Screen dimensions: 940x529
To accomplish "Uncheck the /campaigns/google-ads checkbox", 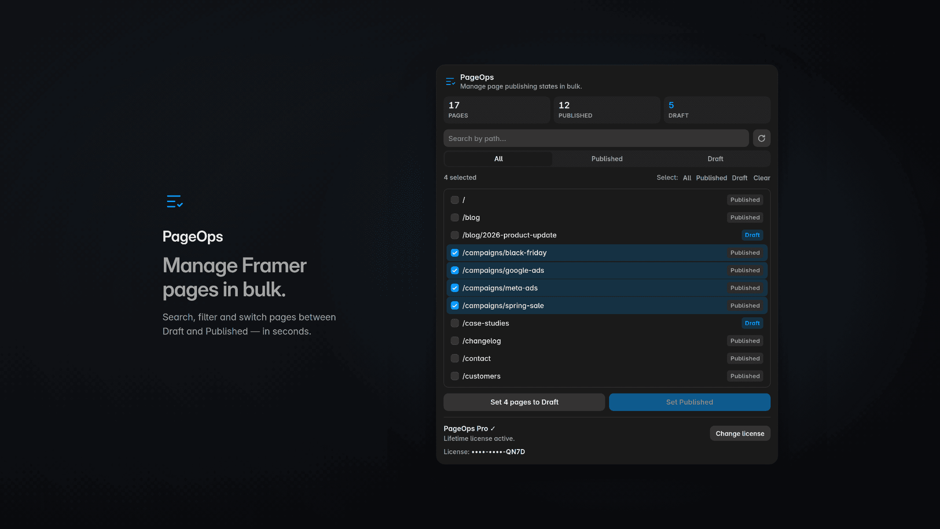I will click(x=455, y=270).
